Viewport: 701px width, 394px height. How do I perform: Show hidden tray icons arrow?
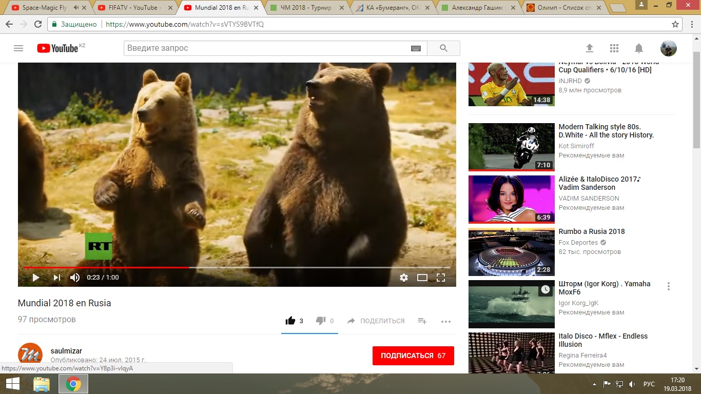point(595,384)
